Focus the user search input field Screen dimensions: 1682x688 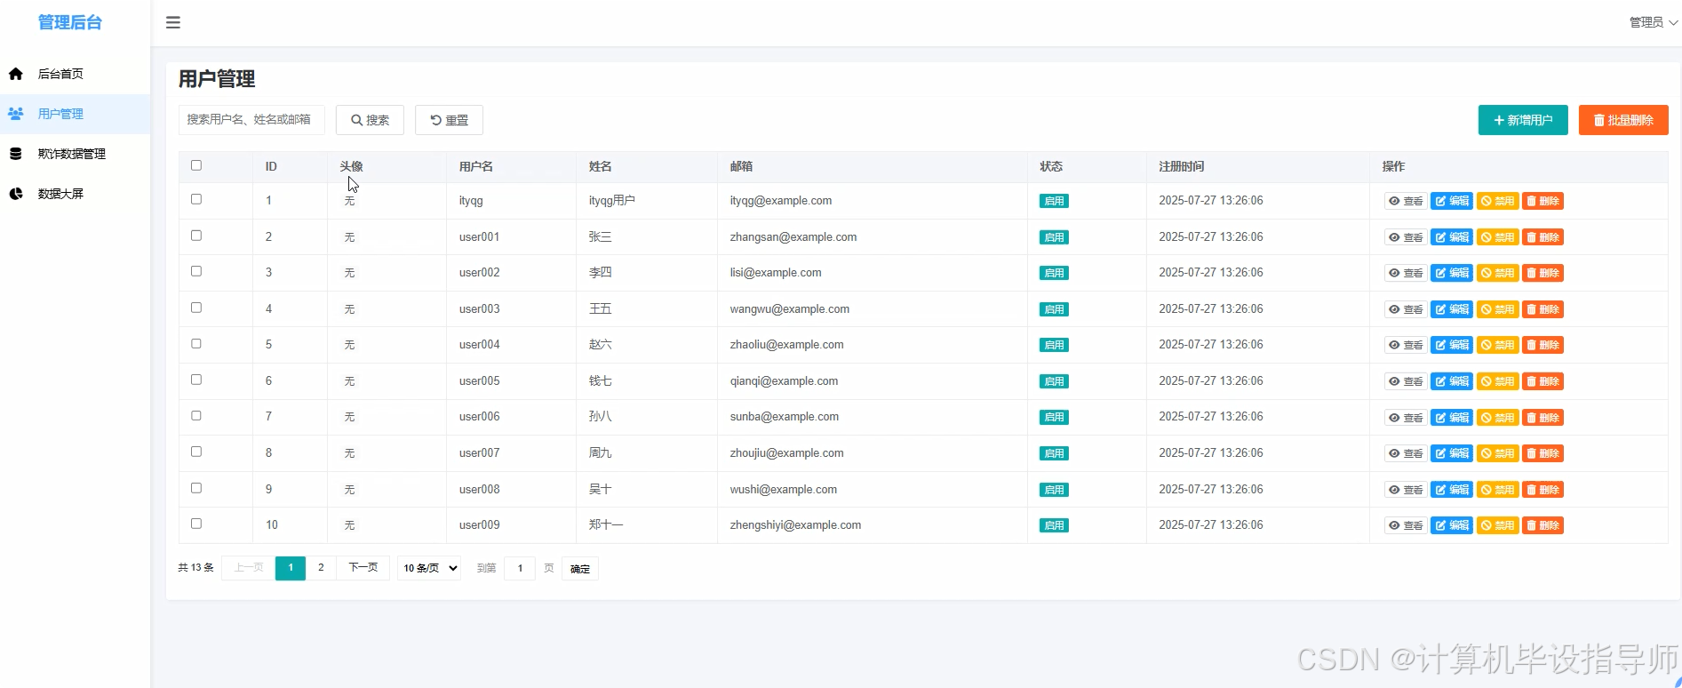pos(251,120)
